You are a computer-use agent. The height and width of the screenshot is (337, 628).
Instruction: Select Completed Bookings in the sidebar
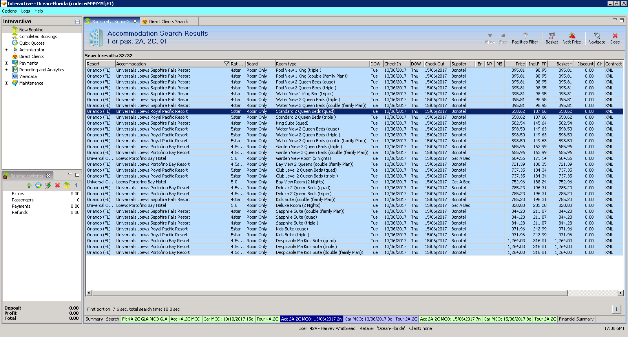pyautogui.click(x=38, y=36)
